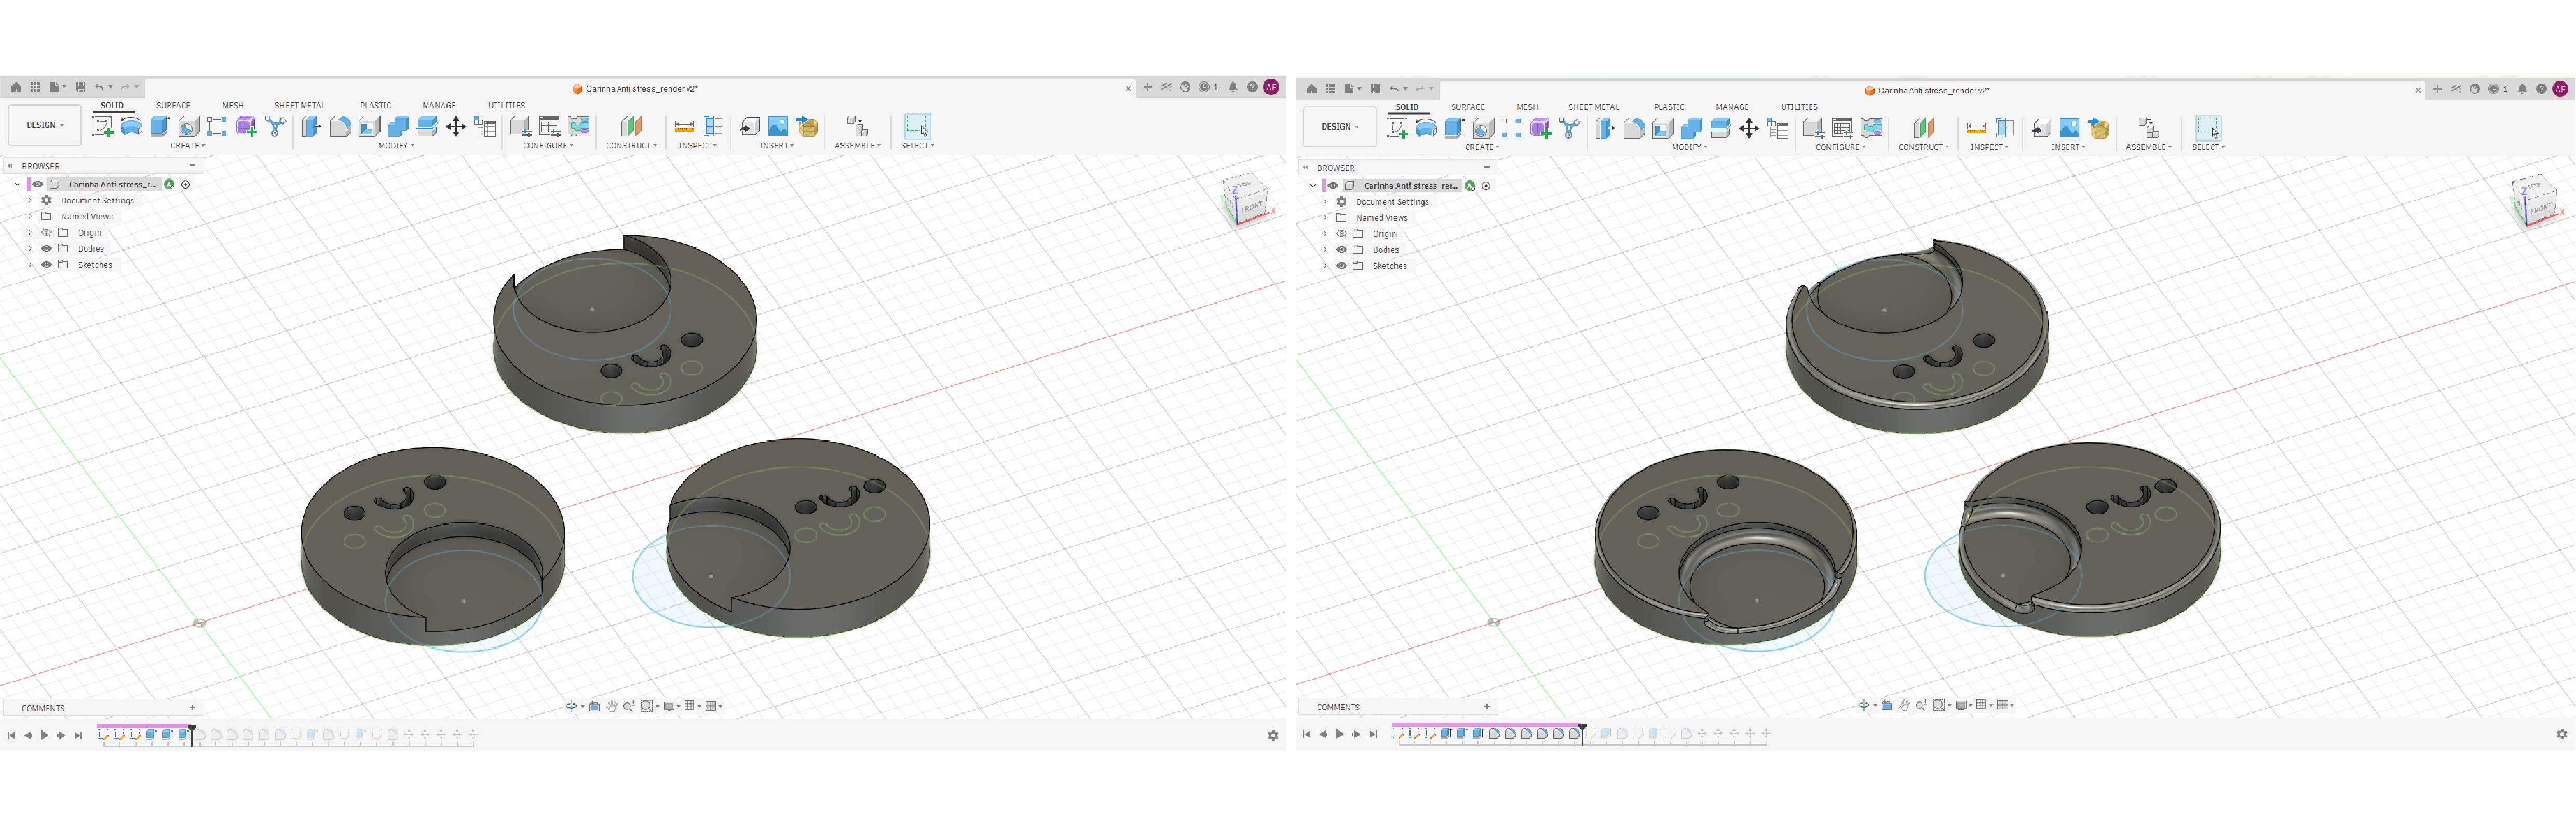Click activate radio button beside right root component
2576x827 pixels.
tap(1486, 186)
